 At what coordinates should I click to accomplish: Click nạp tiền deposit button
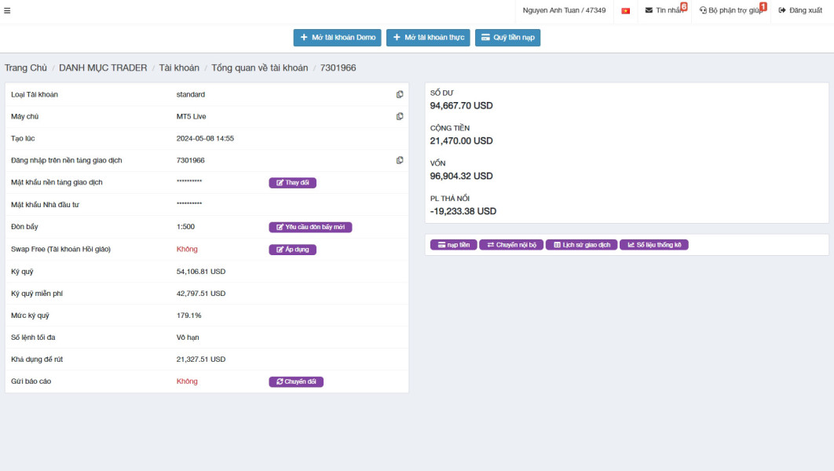(x=454, y=245)
